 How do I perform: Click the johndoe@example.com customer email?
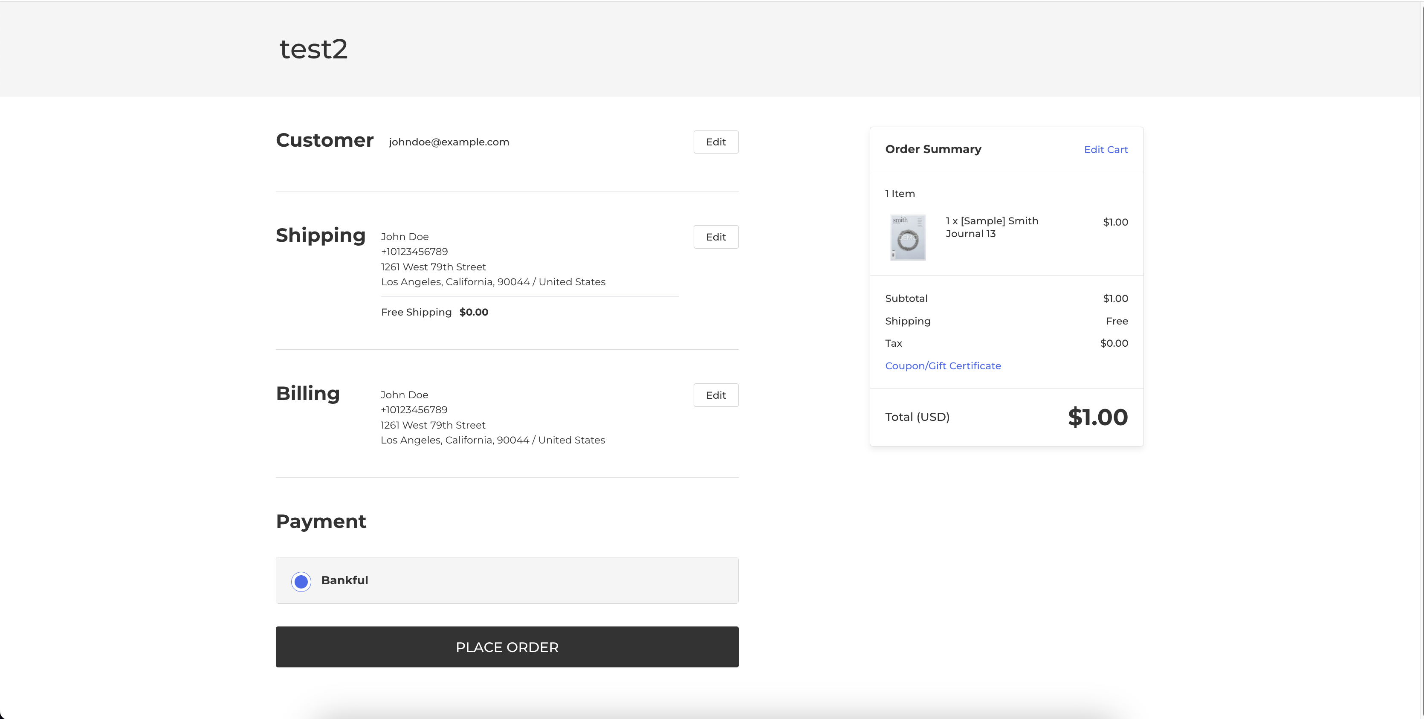point(449,142)
